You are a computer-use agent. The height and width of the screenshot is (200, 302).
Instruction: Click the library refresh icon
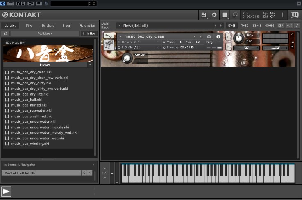[x=5, y=33]
